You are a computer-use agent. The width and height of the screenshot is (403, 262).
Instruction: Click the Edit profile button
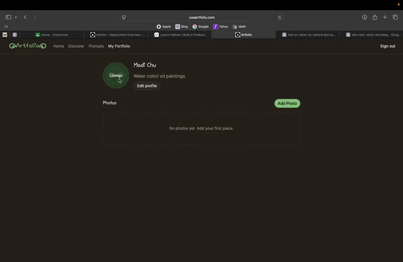point(147,86)
